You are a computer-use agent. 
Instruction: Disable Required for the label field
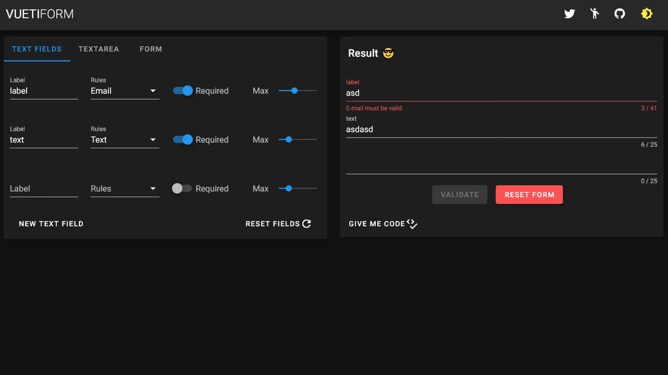coord(183,91)
